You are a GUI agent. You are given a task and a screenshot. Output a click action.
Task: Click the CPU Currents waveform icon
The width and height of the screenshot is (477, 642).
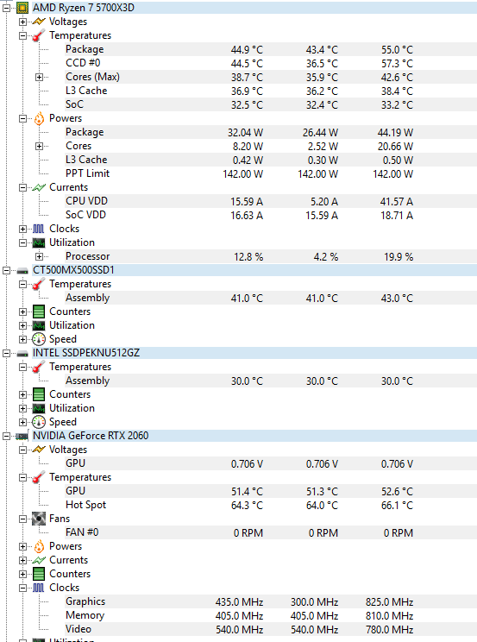[x=39, y=187]
